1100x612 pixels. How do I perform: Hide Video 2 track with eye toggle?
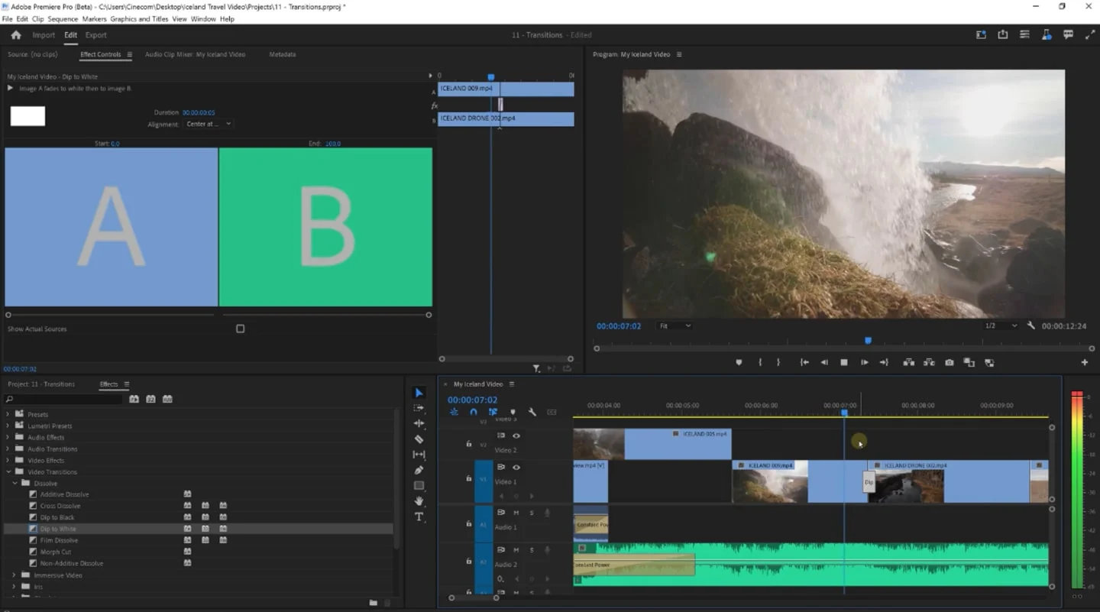[x=516, y=436]
